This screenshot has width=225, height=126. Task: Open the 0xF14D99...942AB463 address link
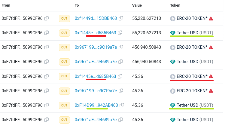(x=96, y=105)
